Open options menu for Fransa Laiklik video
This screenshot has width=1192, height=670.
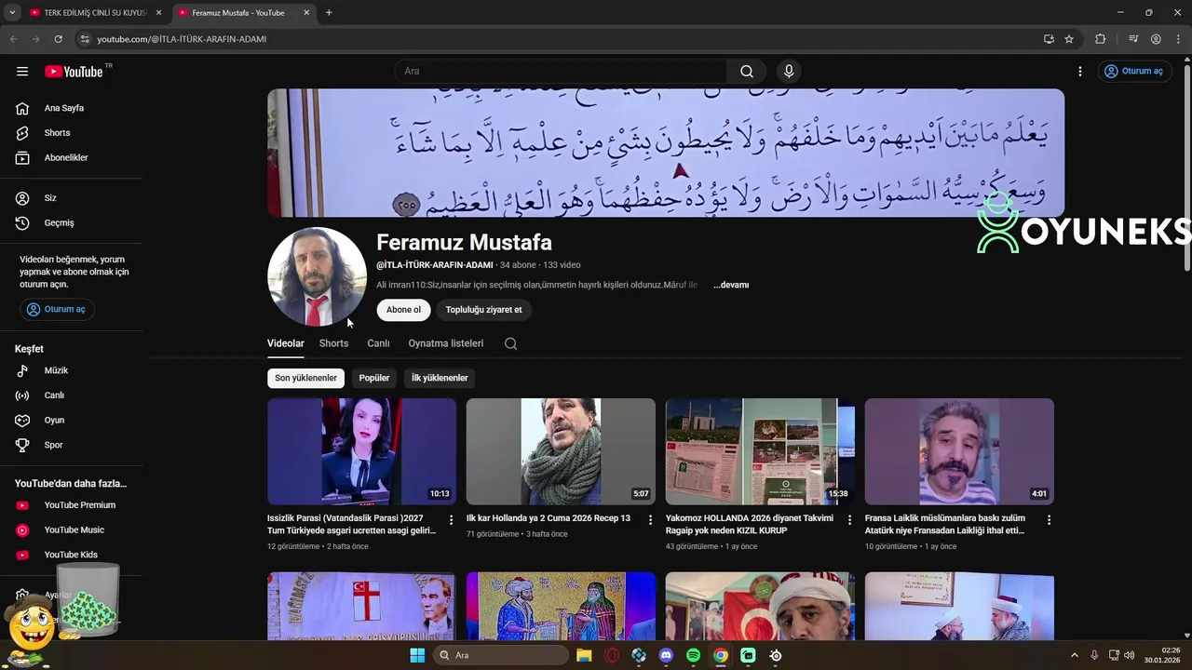[x=1049, y=520]
